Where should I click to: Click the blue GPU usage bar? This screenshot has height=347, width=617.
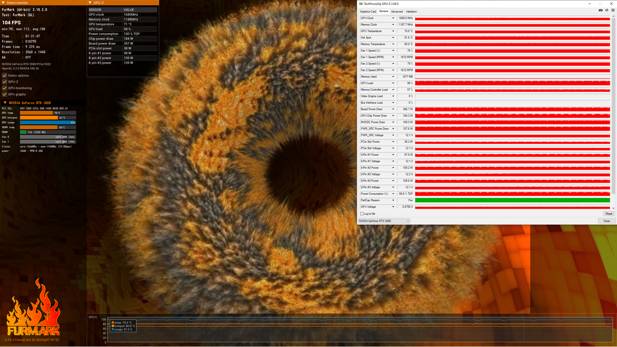click(x=48, y=122)
